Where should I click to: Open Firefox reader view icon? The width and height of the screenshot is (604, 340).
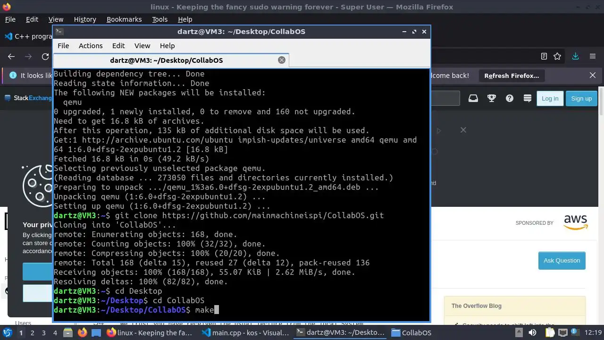[x=544, y=56]
